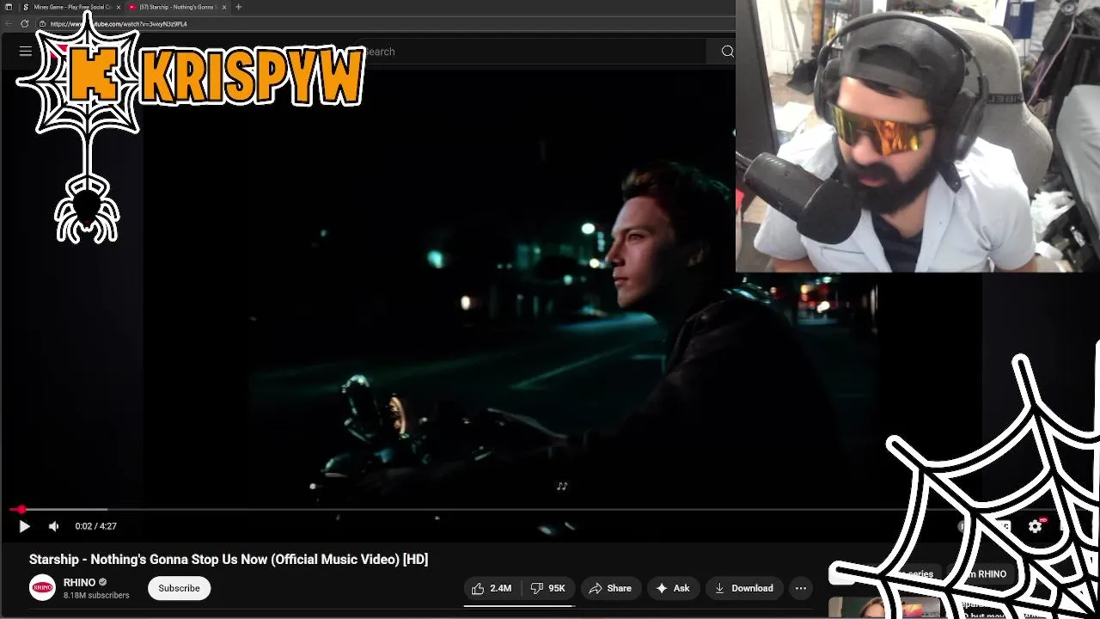Download the video

[744, 588]
